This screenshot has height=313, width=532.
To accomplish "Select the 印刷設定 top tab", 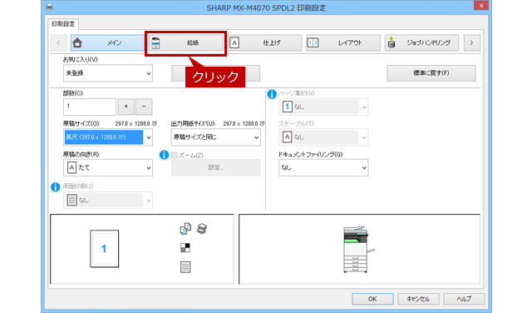I will pos(63,24).
